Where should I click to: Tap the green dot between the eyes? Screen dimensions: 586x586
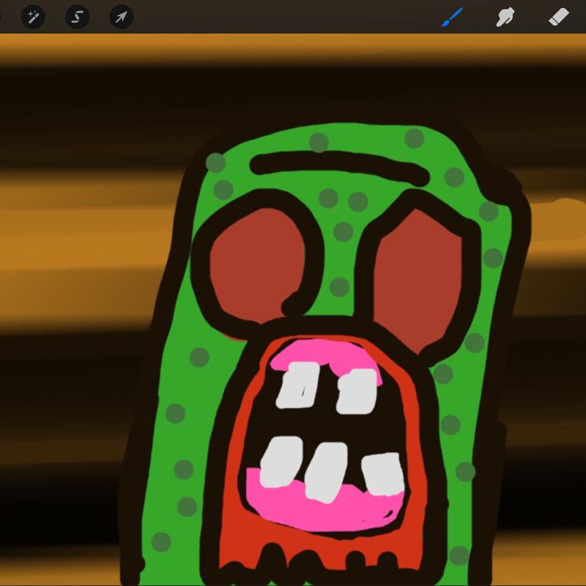[x=343, y=232]
